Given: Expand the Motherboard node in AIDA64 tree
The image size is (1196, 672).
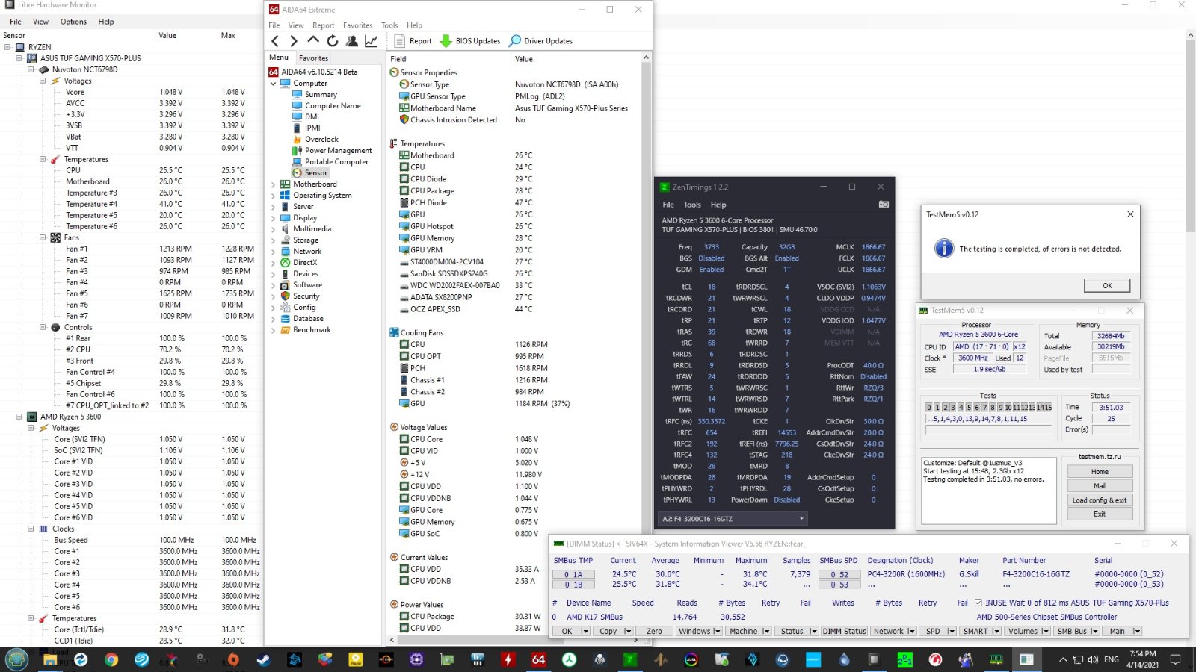Looking at the screenshot, I should [x=274, y=184].
